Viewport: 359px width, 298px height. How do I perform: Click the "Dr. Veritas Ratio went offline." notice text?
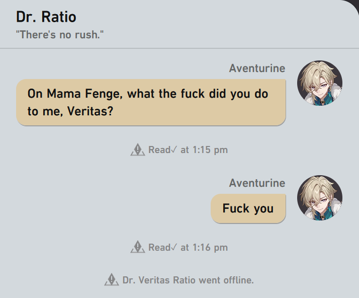point(188,280)
